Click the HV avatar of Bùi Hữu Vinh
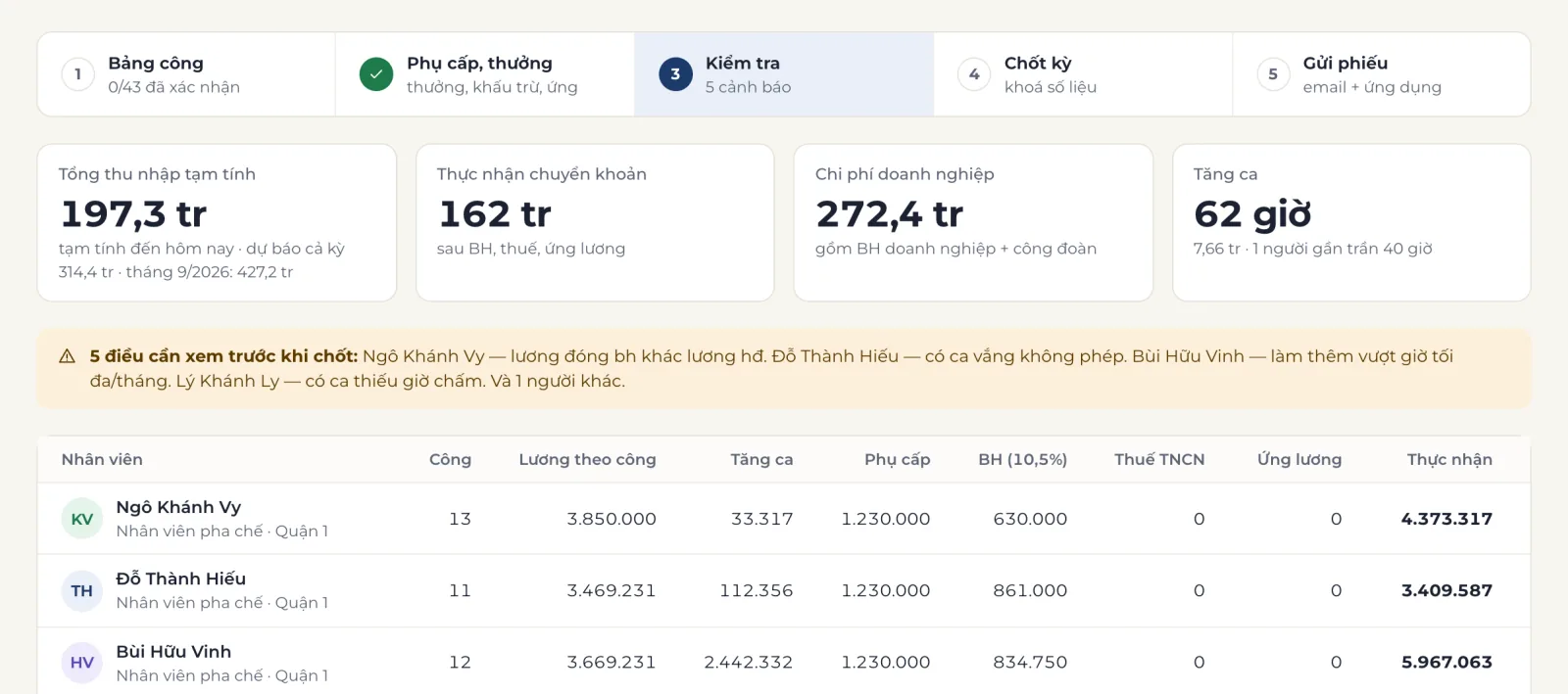This screenshot has height=694, width=1568. click(82, 663)
